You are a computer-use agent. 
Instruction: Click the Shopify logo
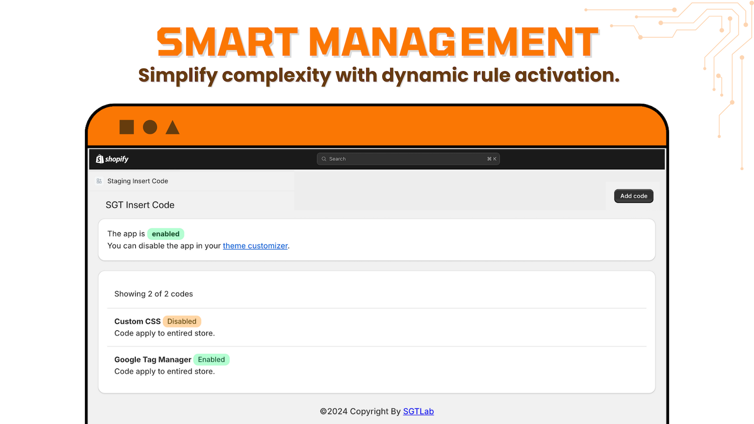[x=112, y=159]
